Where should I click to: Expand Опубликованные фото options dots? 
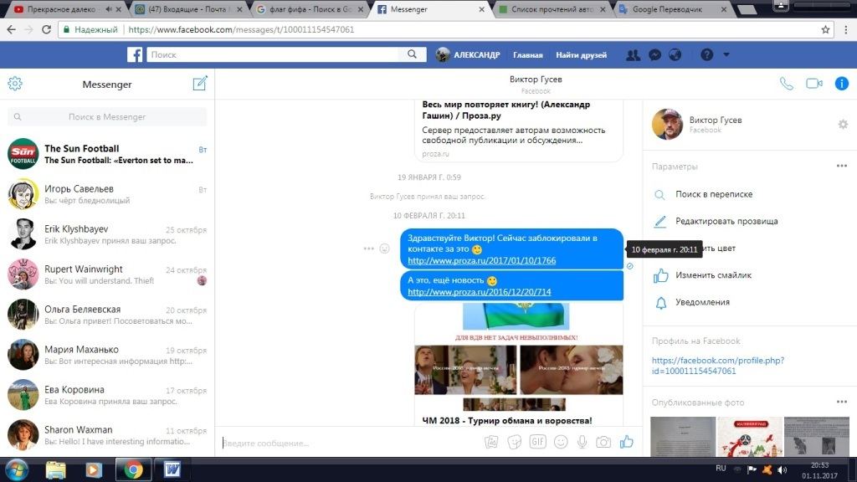[842, 402]
